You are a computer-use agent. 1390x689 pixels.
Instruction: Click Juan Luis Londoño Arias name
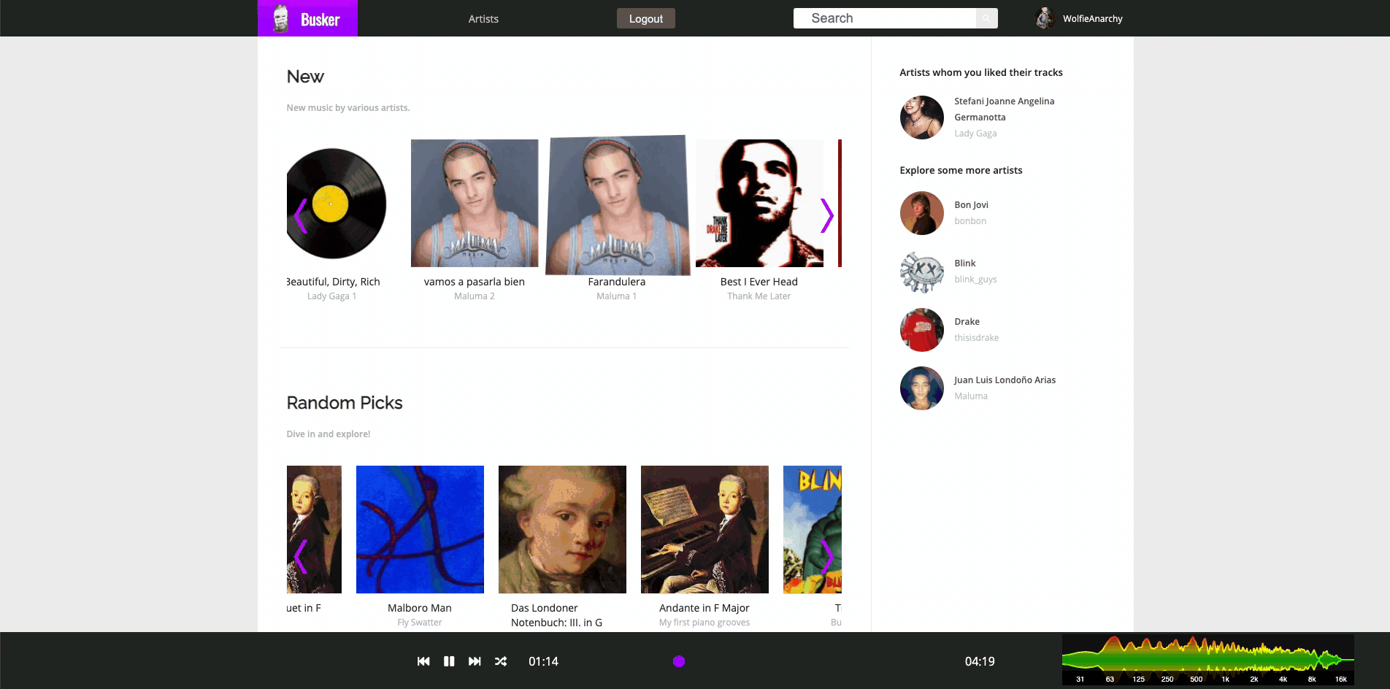click(x=1005, y=380)
